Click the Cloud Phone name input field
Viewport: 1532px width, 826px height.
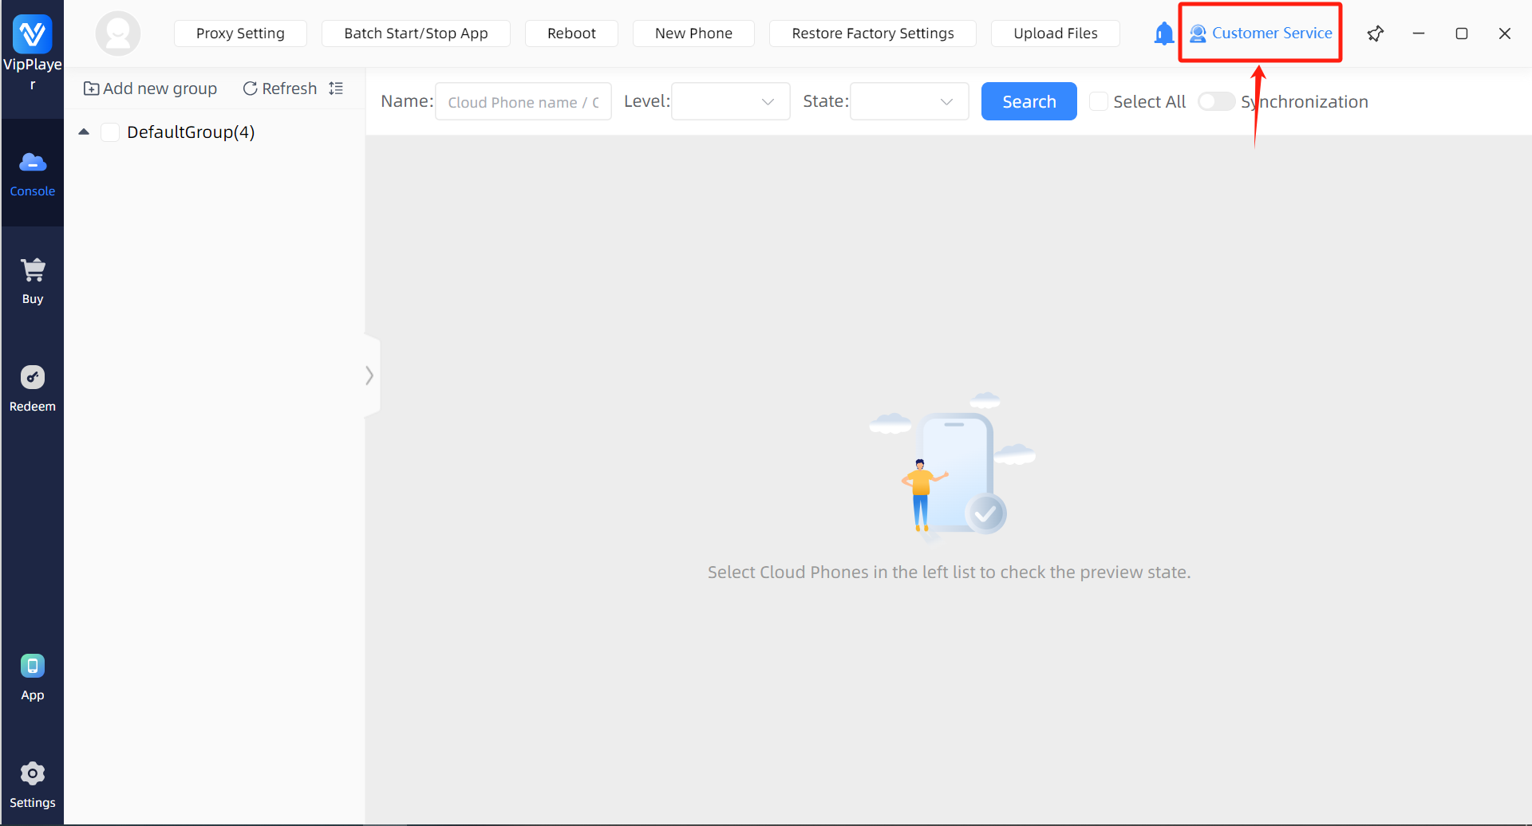coord(523,102)
